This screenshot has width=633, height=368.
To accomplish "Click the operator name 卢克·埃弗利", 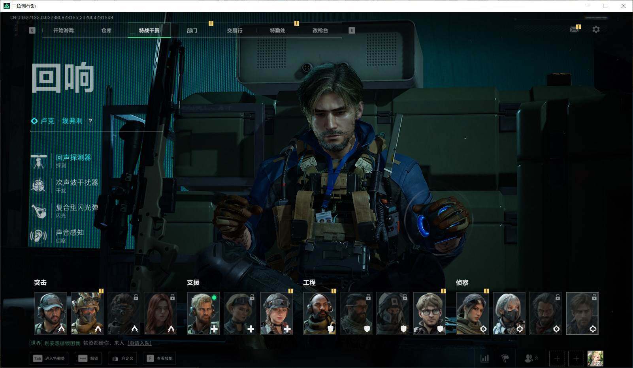I will [x=62, y=121].
